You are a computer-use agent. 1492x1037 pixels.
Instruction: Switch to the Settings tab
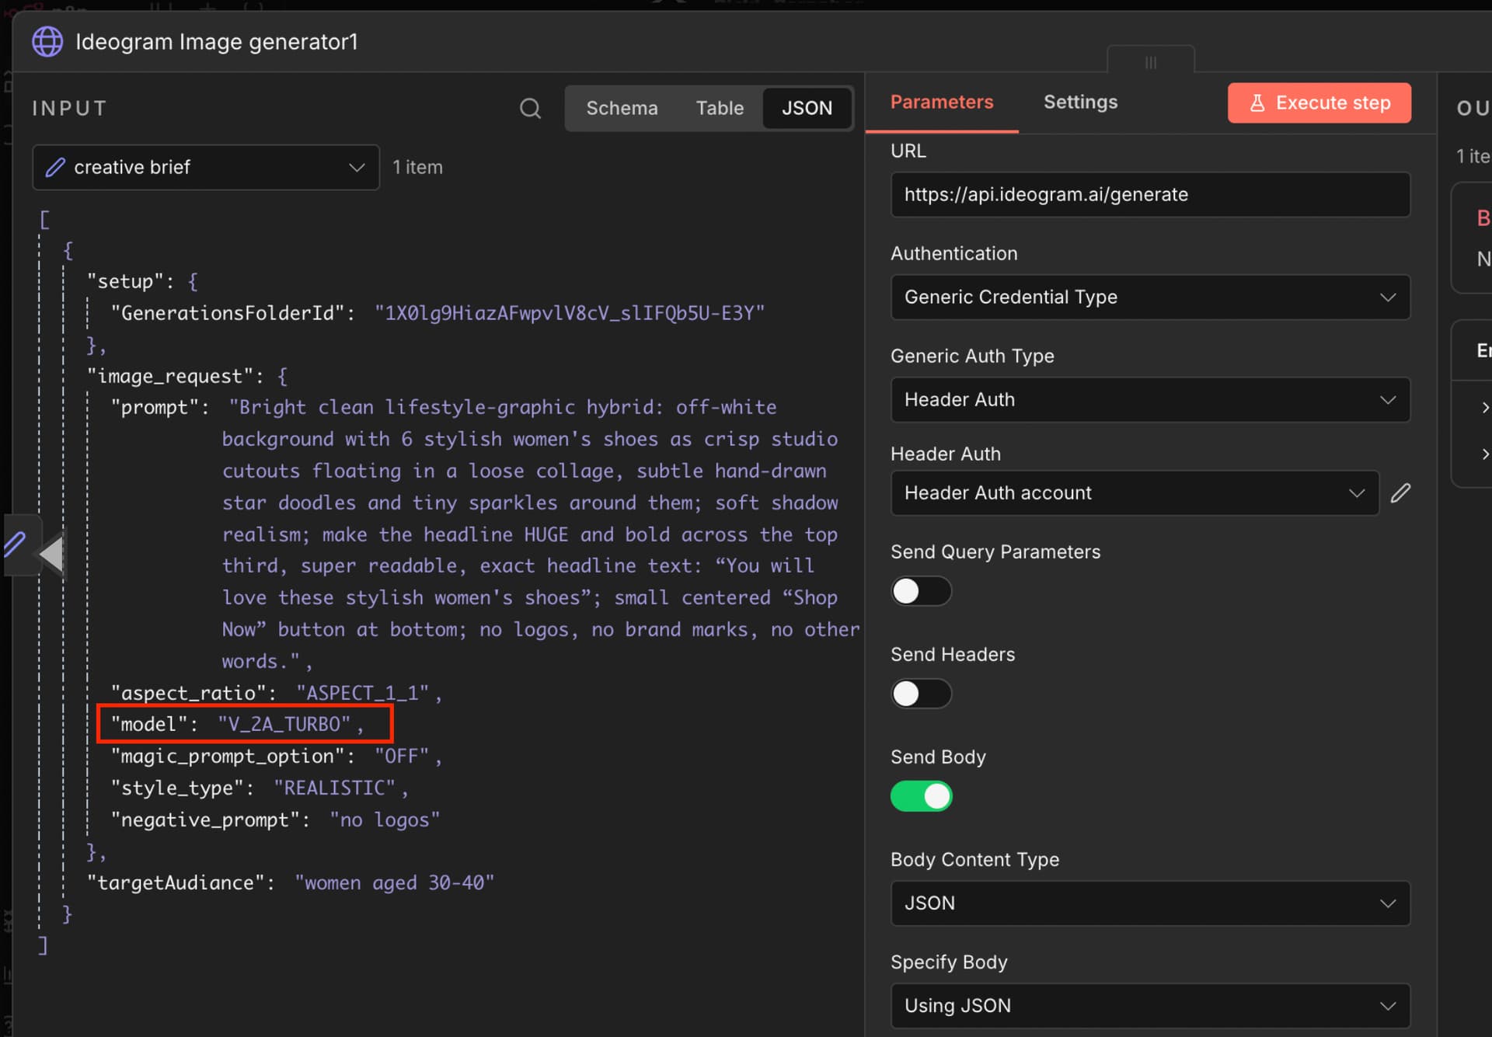[1080, 102]
